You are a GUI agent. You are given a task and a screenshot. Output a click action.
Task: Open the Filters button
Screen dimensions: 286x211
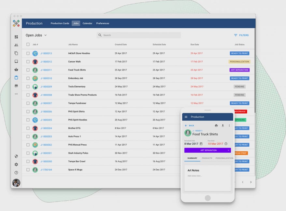click(241, 35)
